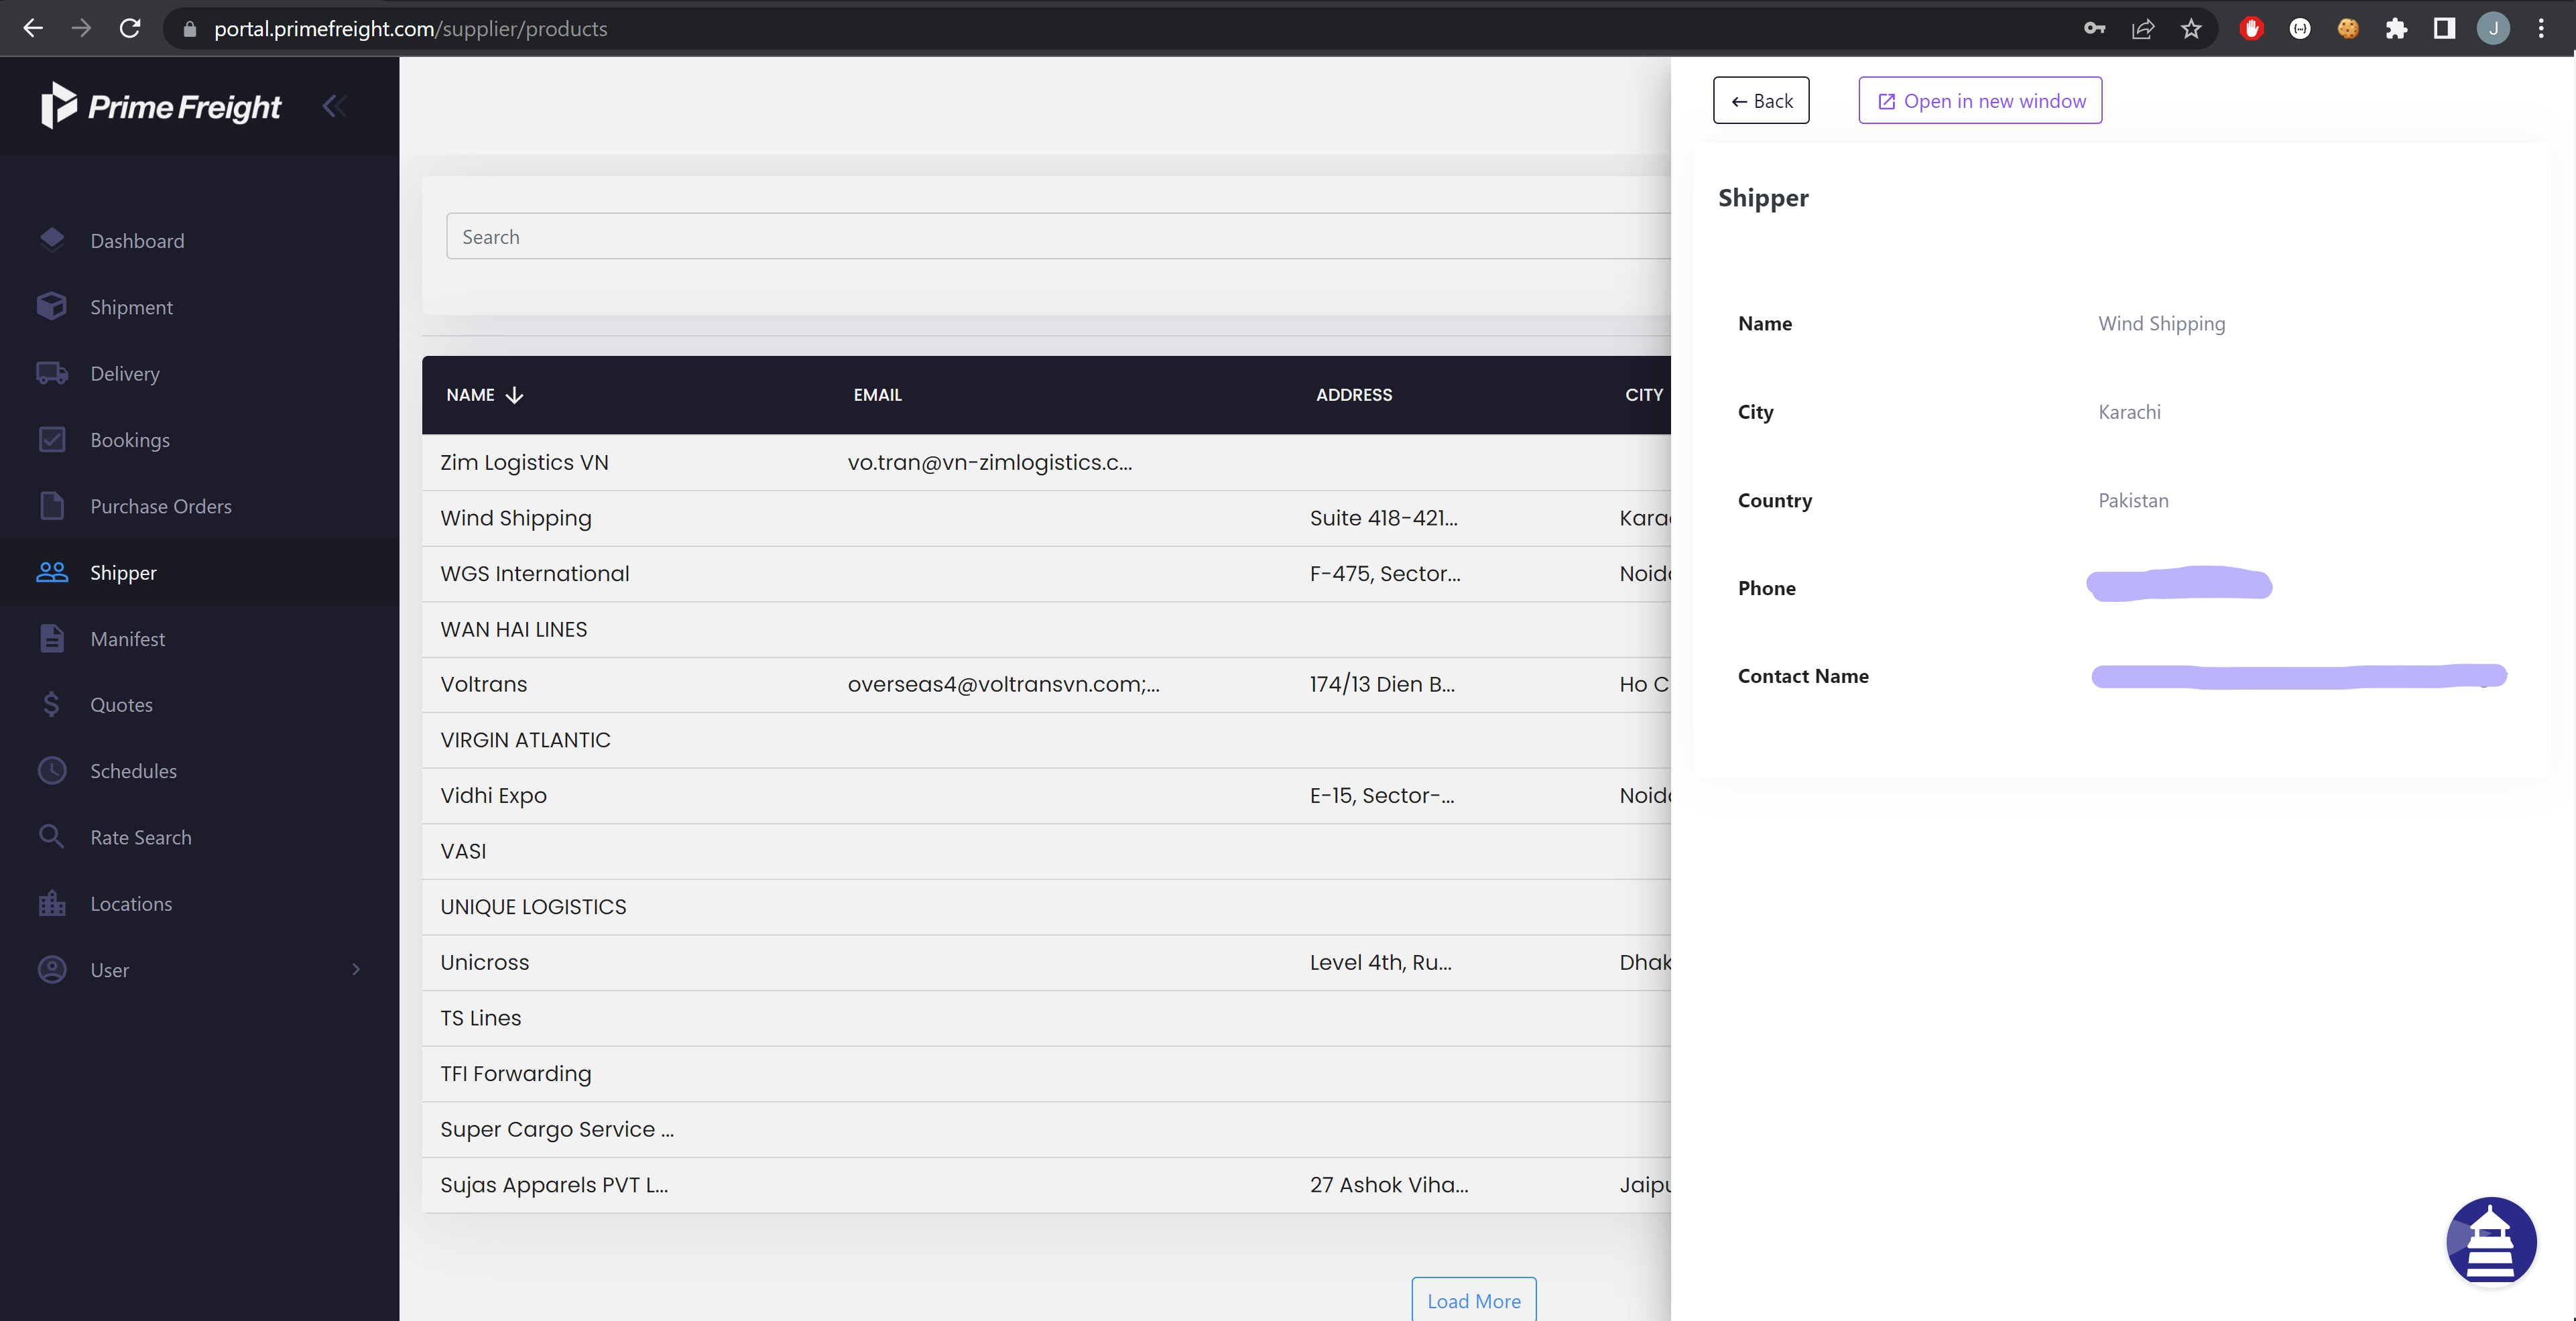Click the Bookings checkbox icon
2576x1321 pixels.
(52, 439)
